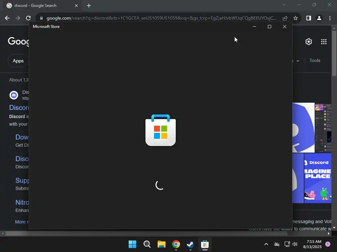Screen dimensions: 337x252
Task: Click the scroll left arrow
Action: 3,234
